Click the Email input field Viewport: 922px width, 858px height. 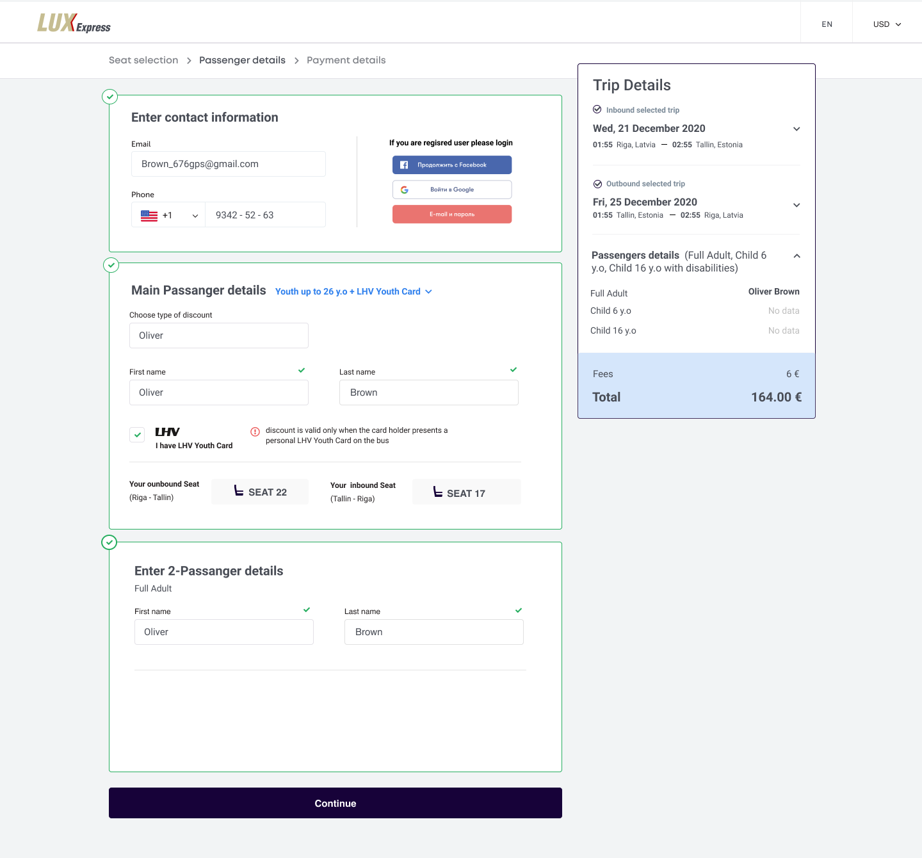pos(229,164)
